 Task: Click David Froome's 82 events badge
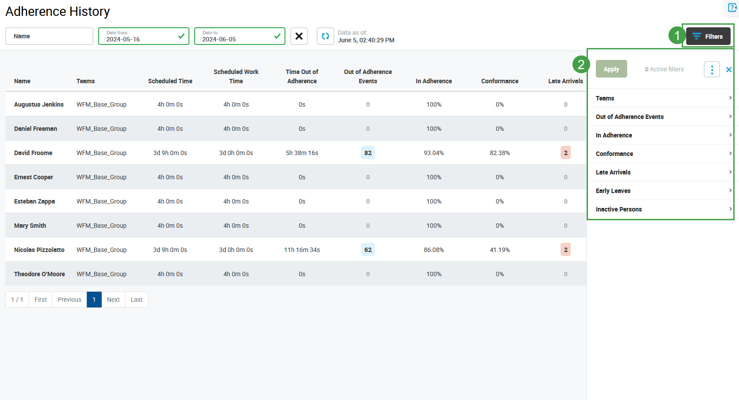tap(368, 153)
